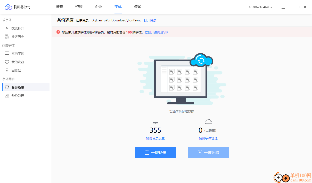This screenshot has height=183, width=312.
Task: Open the 资源 tab
Action: 79,7
